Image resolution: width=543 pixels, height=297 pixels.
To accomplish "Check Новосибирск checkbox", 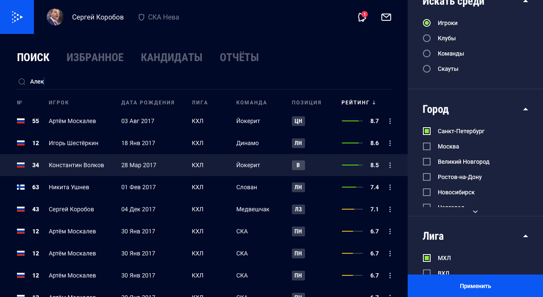I will click(427, 192).
